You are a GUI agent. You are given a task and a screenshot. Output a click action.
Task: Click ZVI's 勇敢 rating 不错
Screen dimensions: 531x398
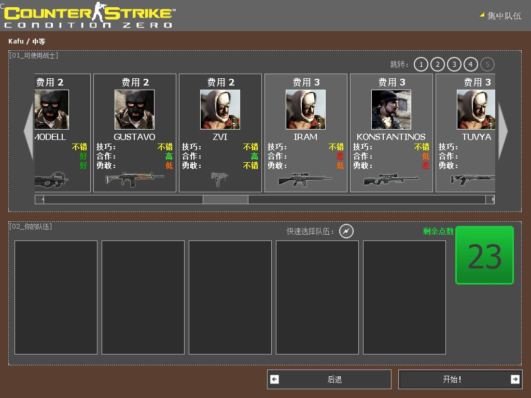[x=250, y=165]
